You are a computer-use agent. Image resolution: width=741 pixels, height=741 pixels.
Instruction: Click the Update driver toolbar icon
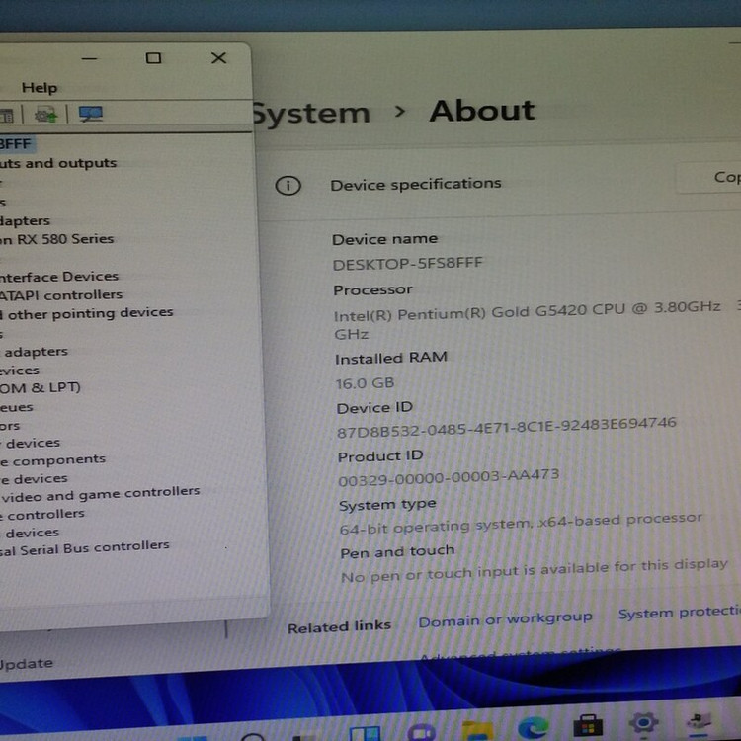[46, 115]
